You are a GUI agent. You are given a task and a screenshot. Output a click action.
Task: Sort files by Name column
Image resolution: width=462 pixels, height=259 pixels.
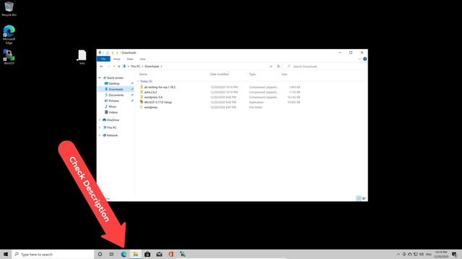pos(143,74)
